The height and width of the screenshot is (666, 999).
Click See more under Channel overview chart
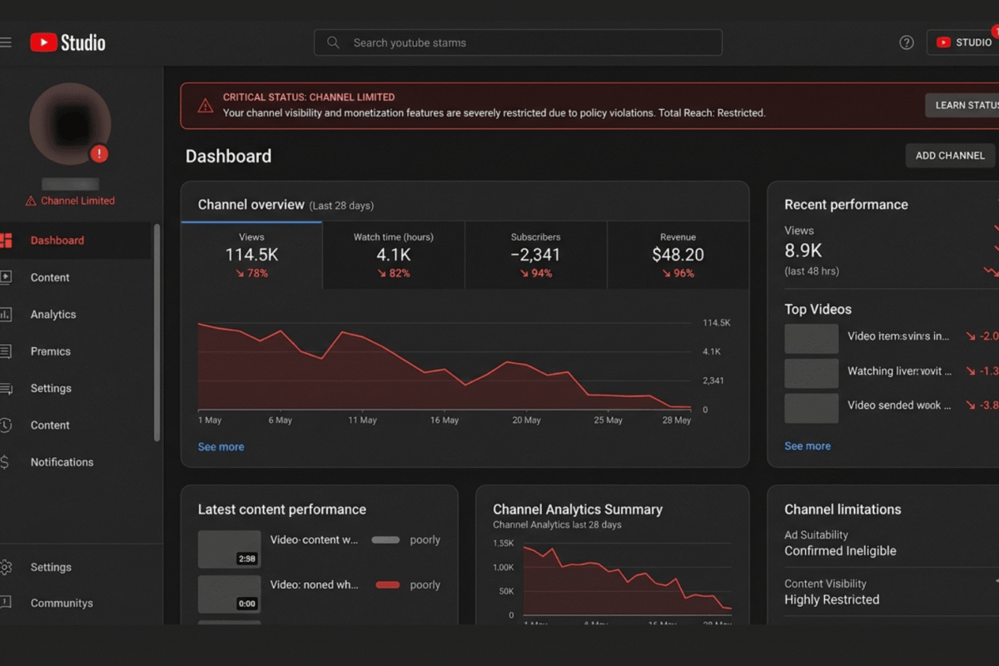pos(221,447)
